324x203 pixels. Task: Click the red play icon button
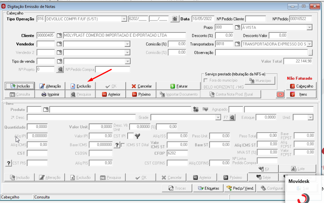pos(280,94)
